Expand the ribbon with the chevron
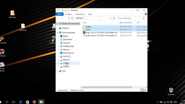 pos(143,14)
